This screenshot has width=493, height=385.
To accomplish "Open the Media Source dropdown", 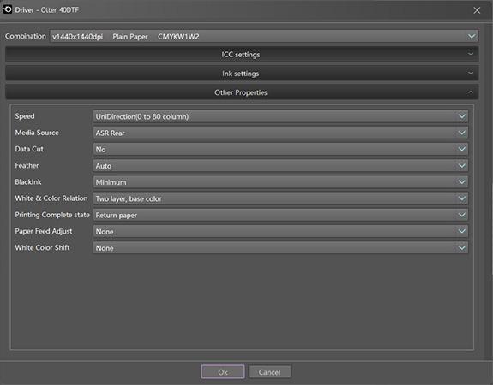I will 280,133.
